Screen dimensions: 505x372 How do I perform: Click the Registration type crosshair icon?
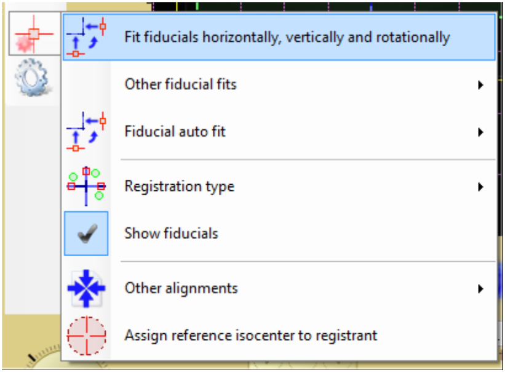86,187
